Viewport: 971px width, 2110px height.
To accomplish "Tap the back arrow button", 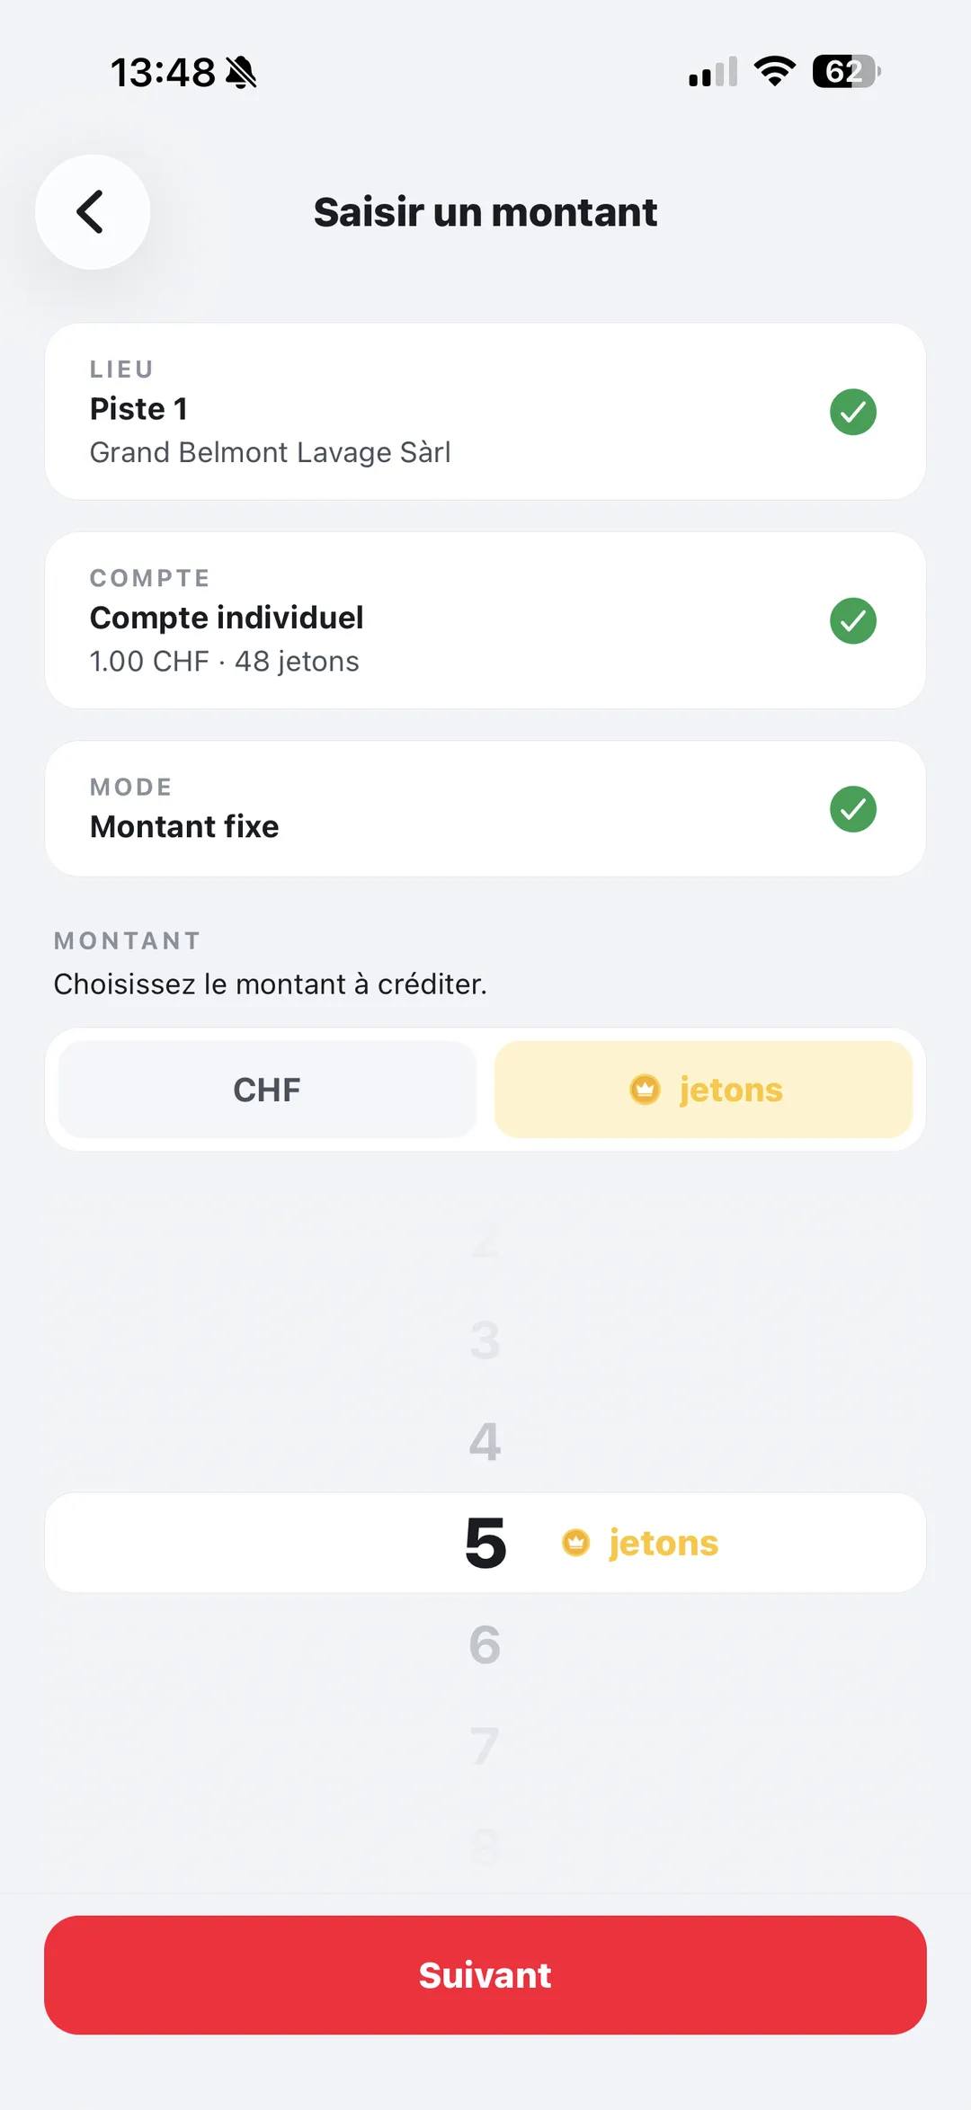I will [x=93, y=212].
